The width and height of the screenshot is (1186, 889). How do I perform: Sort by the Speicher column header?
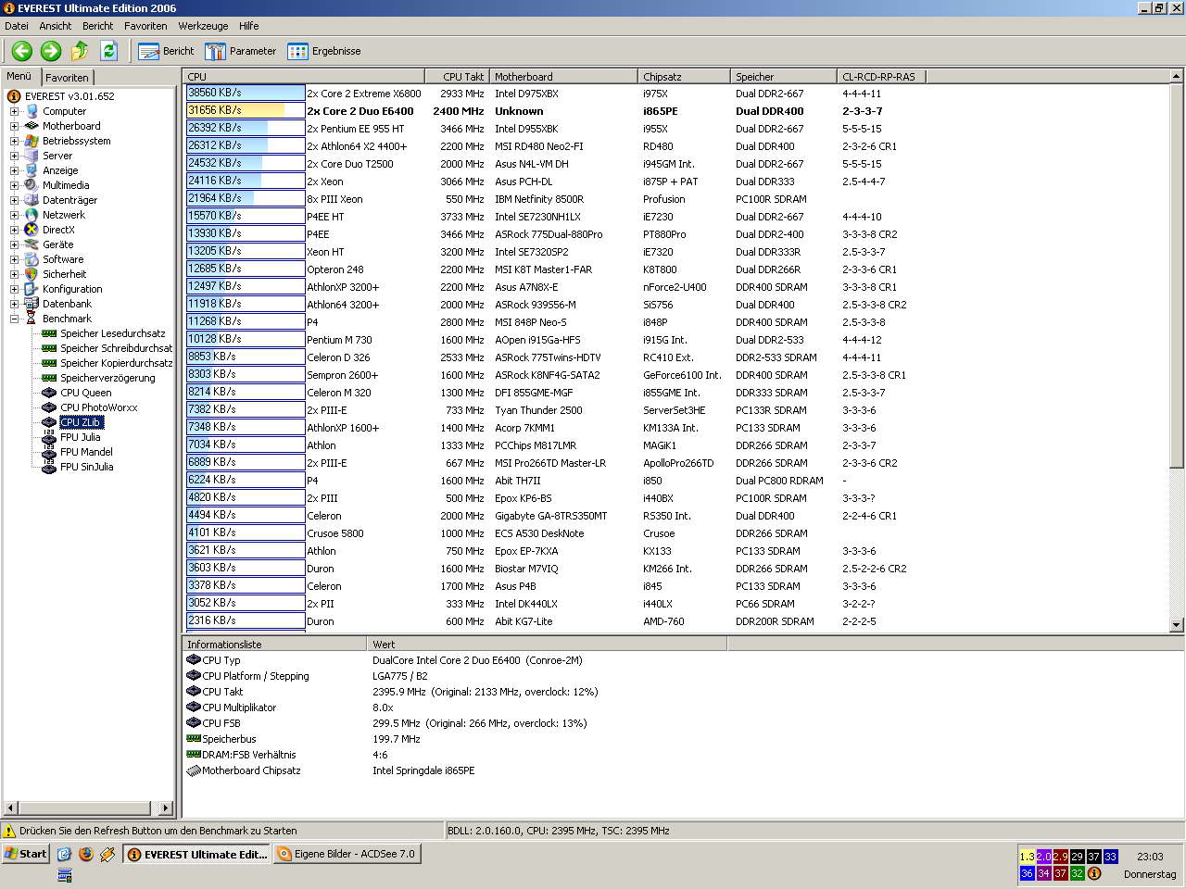pyautogui.click(x=783, y=77)
